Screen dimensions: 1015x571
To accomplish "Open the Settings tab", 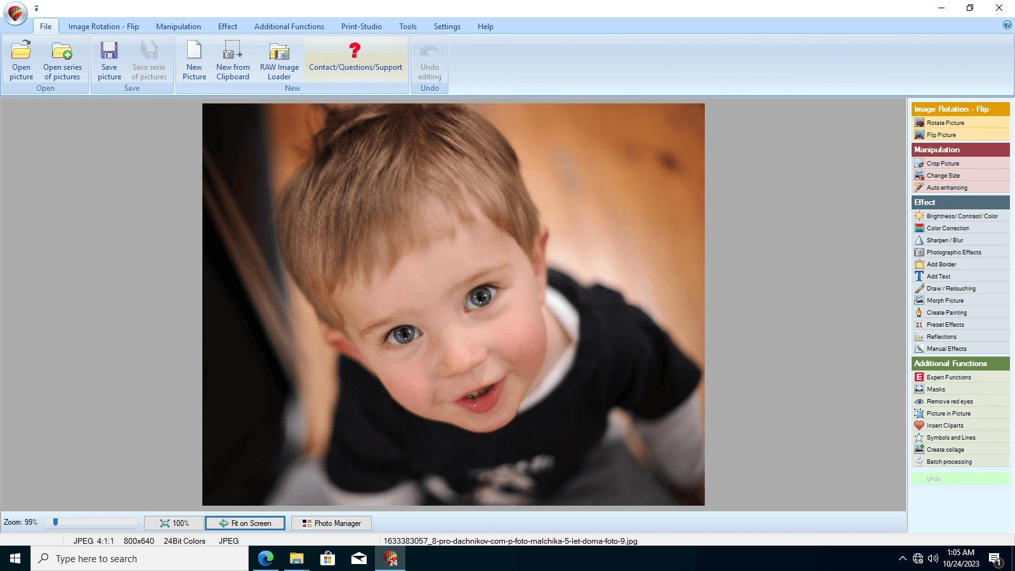I will point(447,27).
